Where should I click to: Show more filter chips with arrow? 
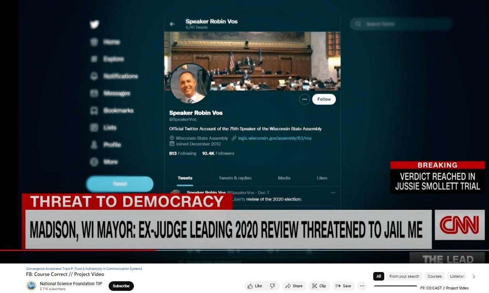474,276
